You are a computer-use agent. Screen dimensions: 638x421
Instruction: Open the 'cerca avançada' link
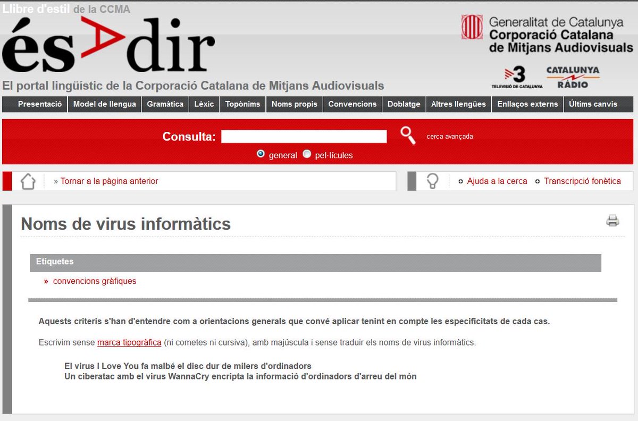450,137
